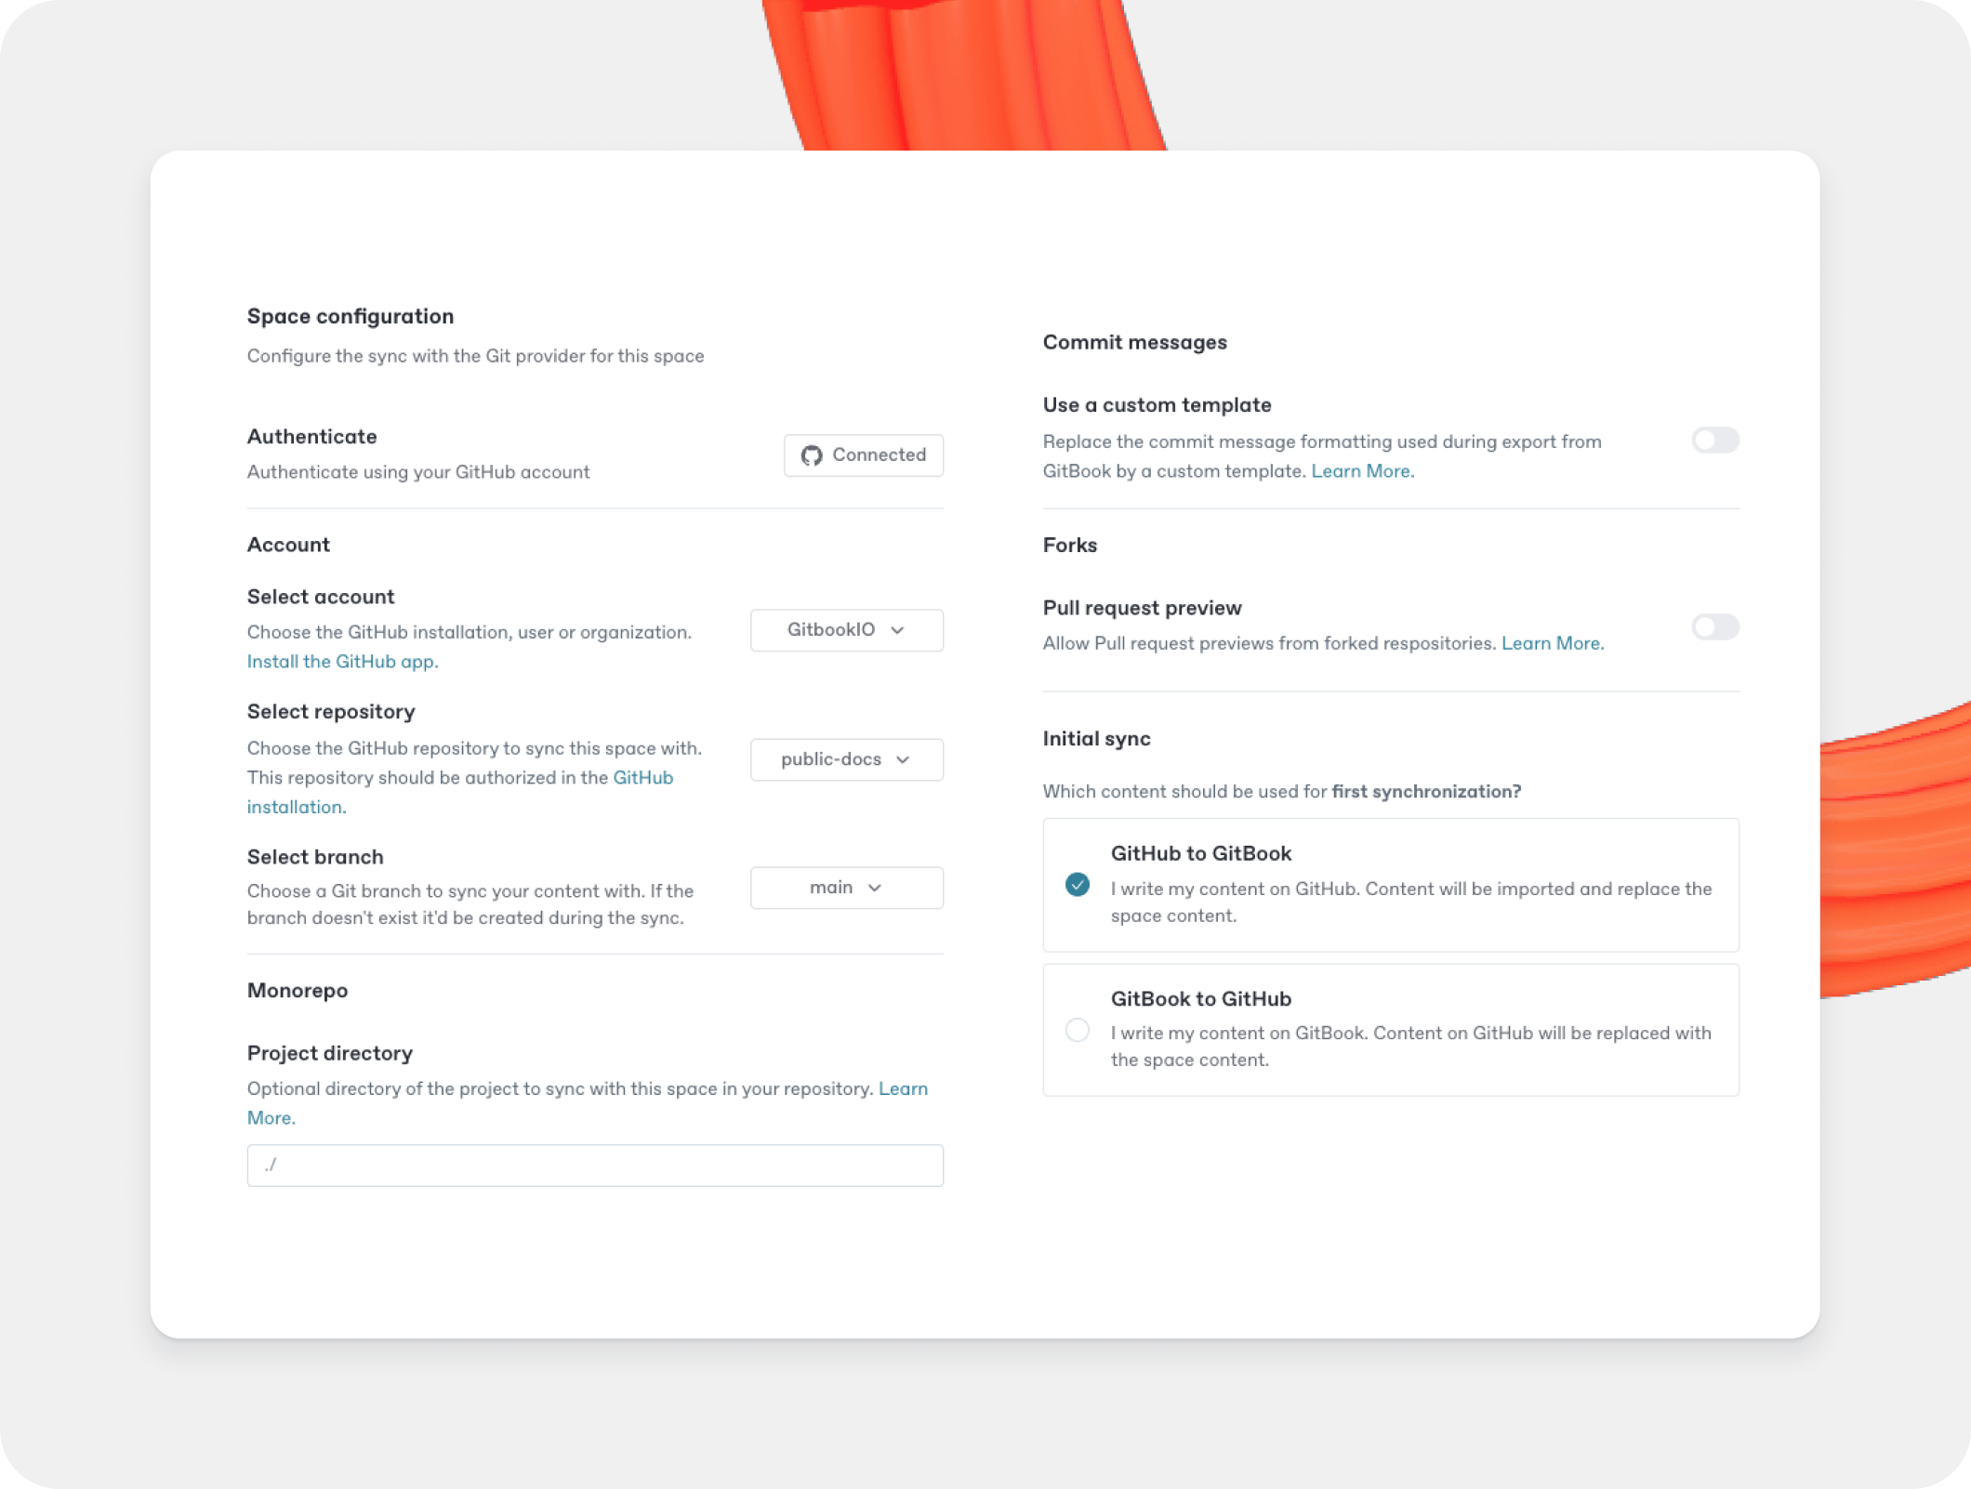The width and height of the screenshot is (1971, 1489).
Task: Open the public-docs repository dropdown
Action: (x=846, y=759)
